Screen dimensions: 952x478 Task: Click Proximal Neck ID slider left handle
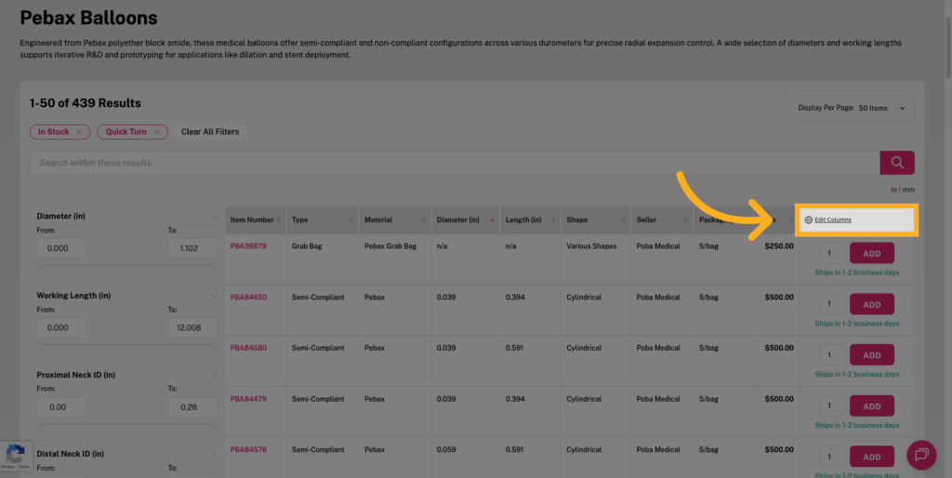[39, 425]
